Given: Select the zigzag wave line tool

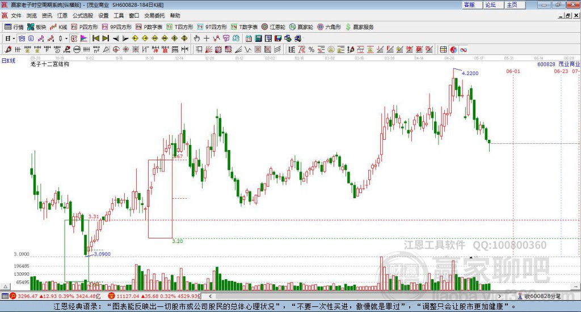Looking at the screenshot, I should (x=249, y=49).
